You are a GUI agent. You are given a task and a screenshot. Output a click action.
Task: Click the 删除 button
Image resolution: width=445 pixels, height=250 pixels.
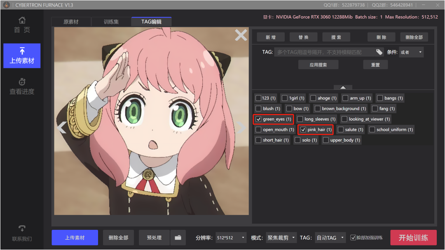[x=381, y=37]
